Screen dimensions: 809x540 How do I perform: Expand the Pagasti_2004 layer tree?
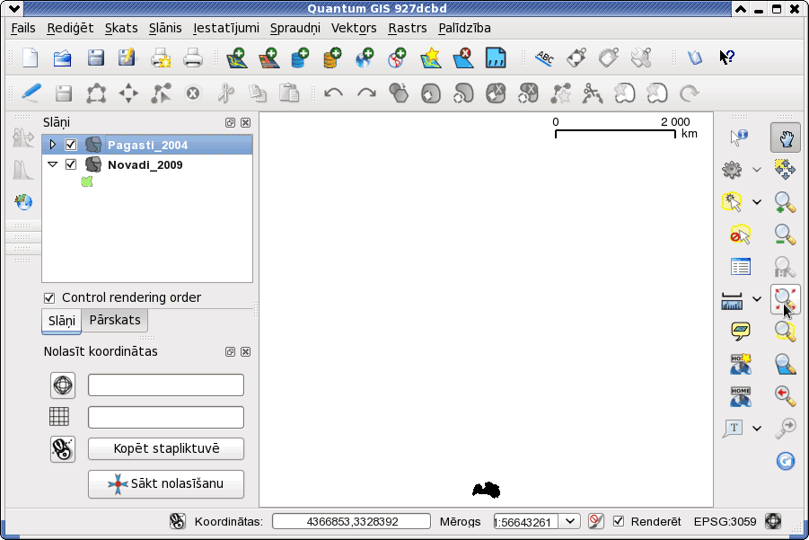pos(52,144)
